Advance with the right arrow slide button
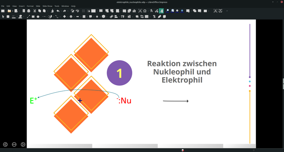The image size is (284, 152). click(23, 145)
